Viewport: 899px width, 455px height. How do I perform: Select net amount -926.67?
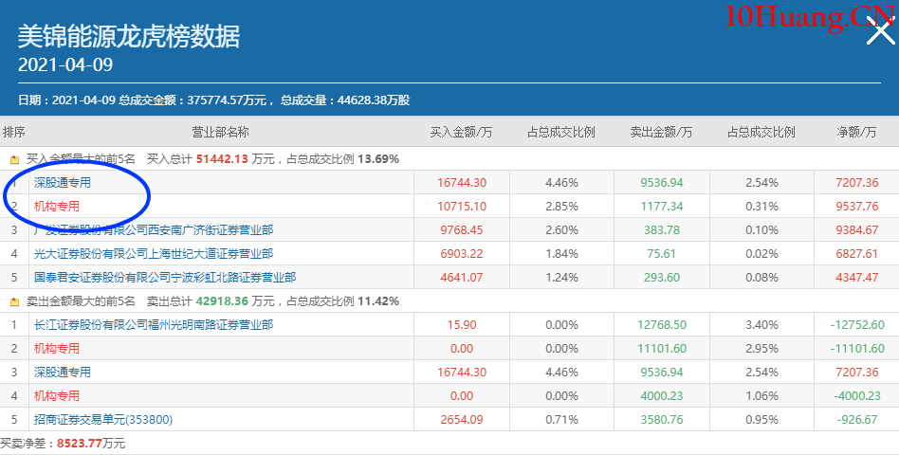coord(857,420)
